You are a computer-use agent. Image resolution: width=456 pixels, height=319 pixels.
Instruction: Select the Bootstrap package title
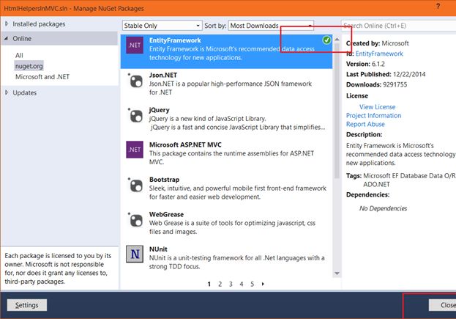[x=164, y=180]
